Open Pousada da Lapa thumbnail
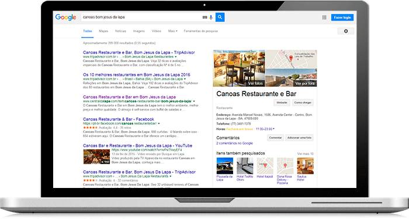This screenshot has width=409, height=219. [x=224, y=166]
